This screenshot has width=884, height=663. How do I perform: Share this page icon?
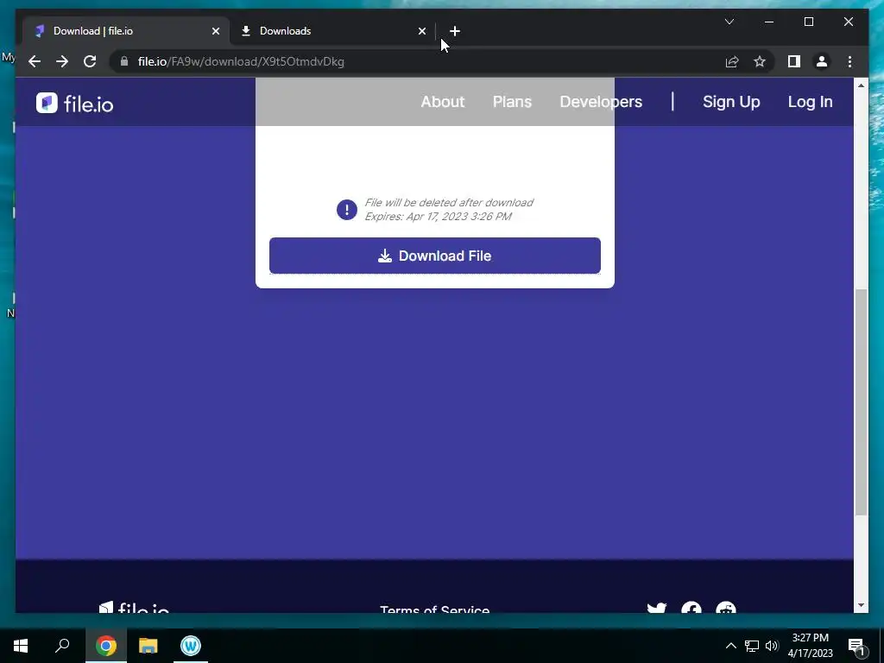click(x=732, y=61)
